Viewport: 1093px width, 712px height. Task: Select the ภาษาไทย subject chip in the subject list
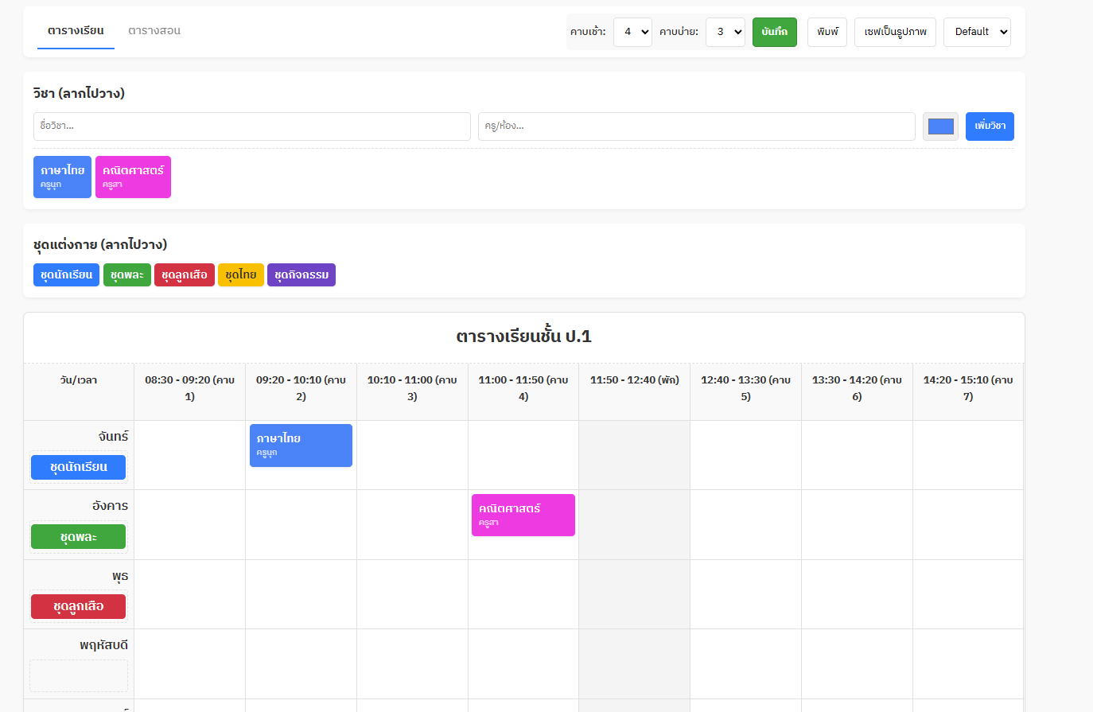(62, 177)
